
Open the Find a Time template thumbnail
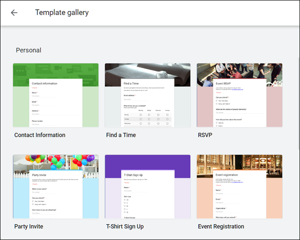click(x=148, y=95)
